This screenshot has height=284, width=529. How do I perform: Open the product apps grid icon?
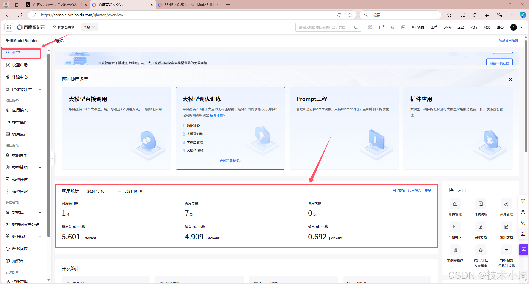pyautogui.click(x=9, y=27)
